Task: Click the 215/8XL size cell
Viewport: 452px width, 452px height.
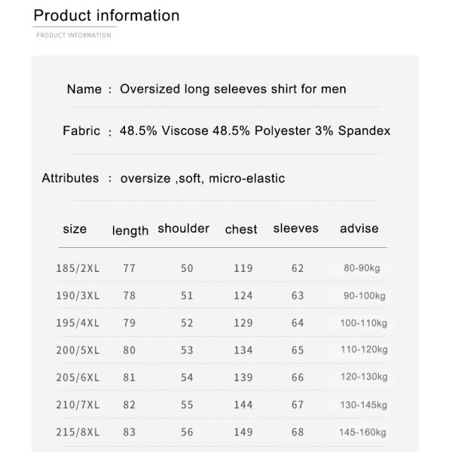Action: [78, 432]
